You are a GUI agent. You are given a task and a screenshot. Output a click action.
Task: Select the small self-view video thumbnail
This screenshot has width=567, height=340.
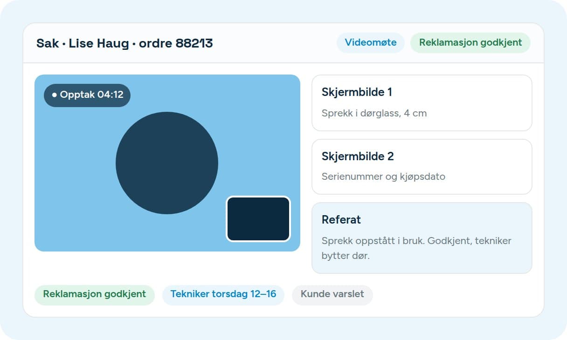(258, 219)
